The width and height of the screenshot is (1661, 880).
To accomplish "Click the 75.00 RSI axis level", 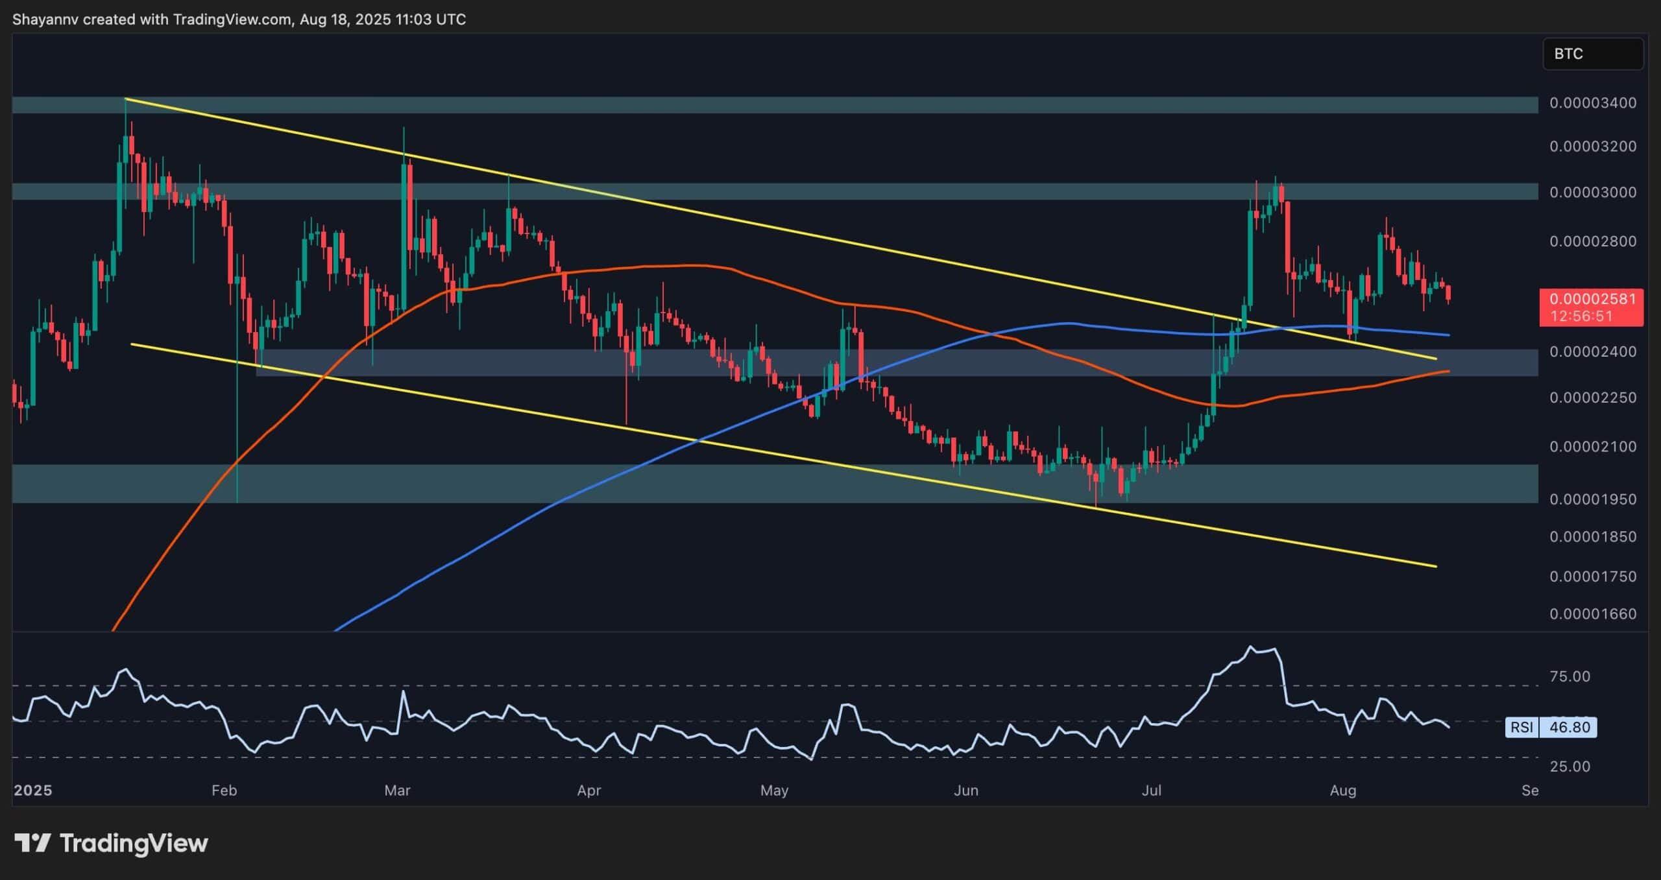I will (1570, 676).
